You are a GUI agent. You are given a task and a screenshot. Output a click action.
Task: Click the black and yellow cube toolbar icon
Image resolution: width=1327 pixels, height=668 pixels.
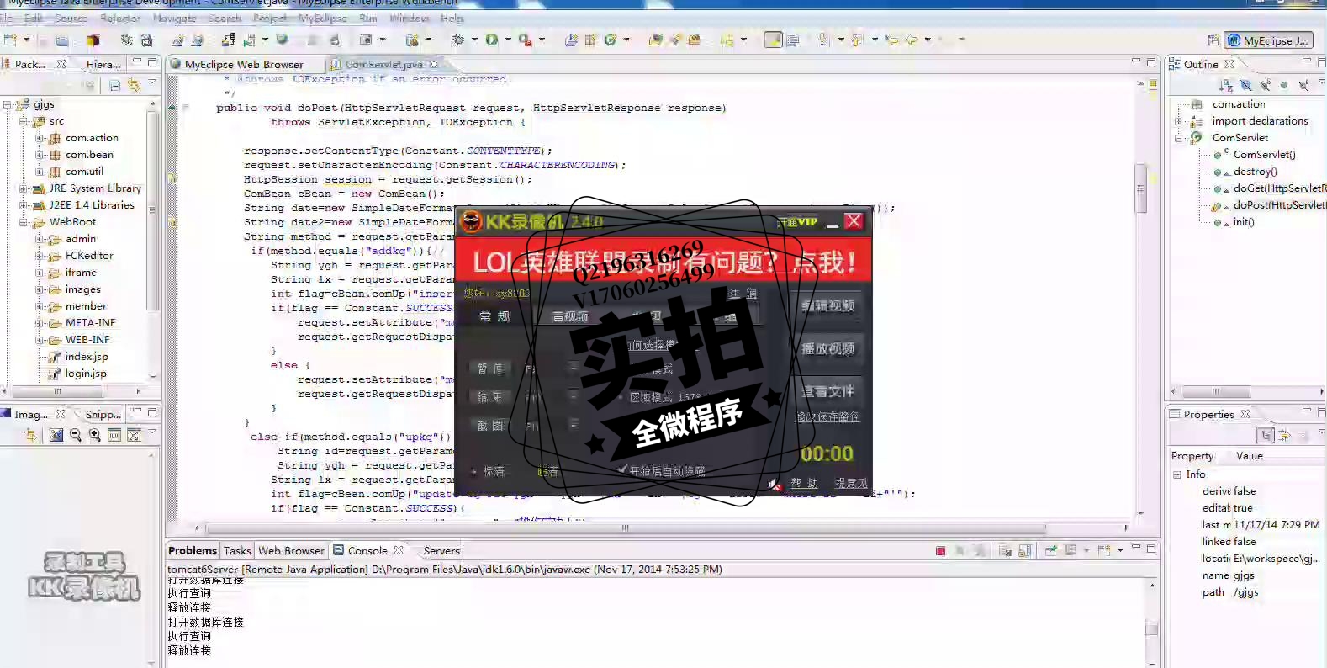pos(93,40)
